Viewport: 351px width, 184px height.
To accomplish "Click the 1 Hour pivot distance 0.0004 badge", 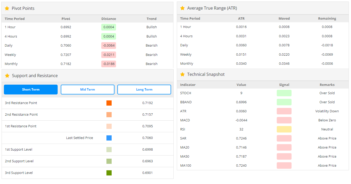I will point(109,27).
